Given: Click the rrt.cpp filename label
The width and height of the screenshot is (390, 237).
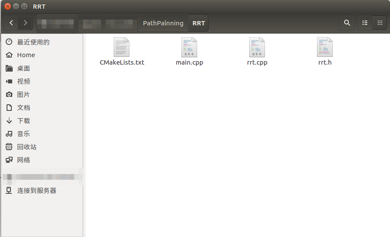Looking at the screenshot, I should click(257, 62).
